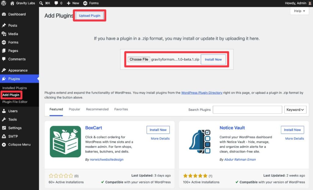The width and height of the screenshot is (313, 190).
Task: Switch to the Recommended tab
Action: coord(97,109)
